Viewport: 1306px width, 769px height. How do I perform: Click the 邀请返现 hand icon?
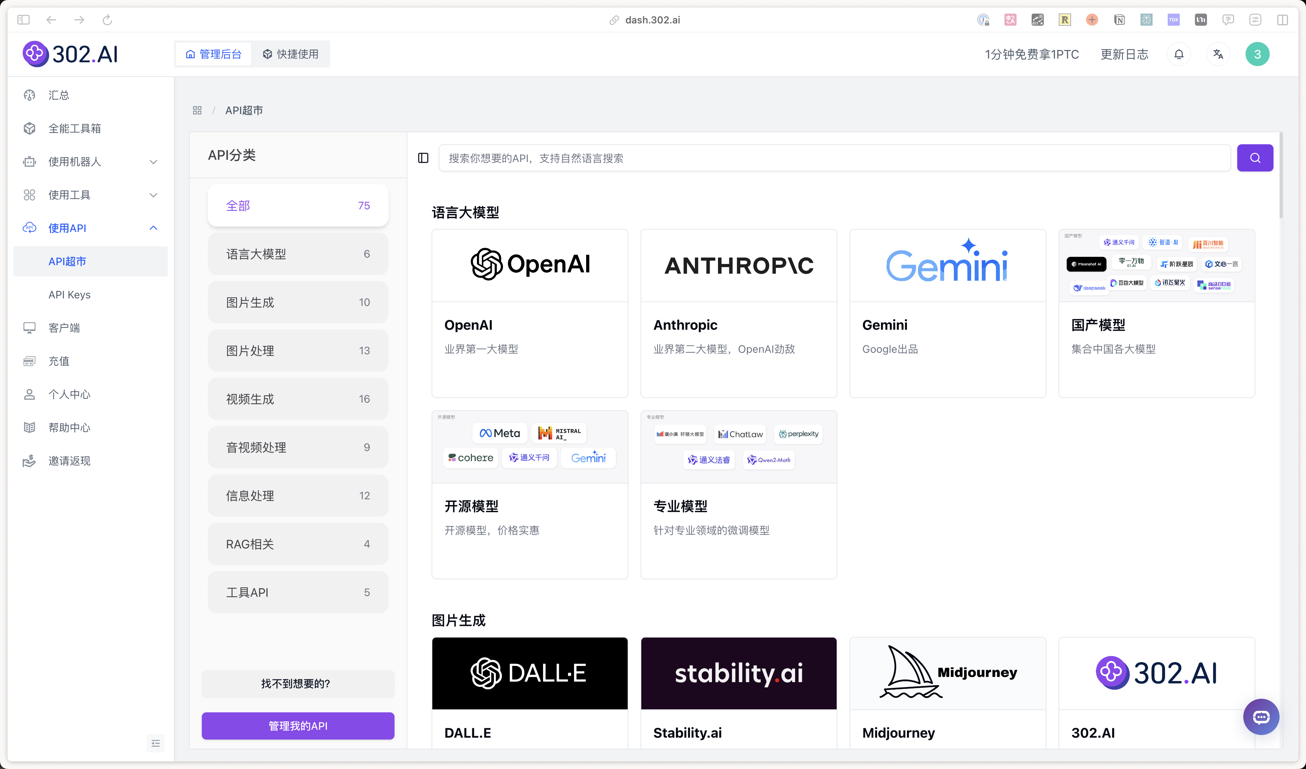[29, 461]
